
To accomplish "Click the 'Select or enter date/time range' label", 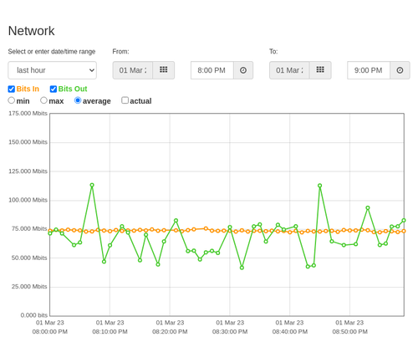I will pyautogui.click(x=52, y=52).
